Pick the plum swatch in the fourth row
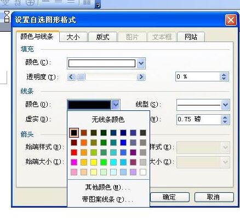The height and width of the screenshot is (218, 240). (133, 162)
